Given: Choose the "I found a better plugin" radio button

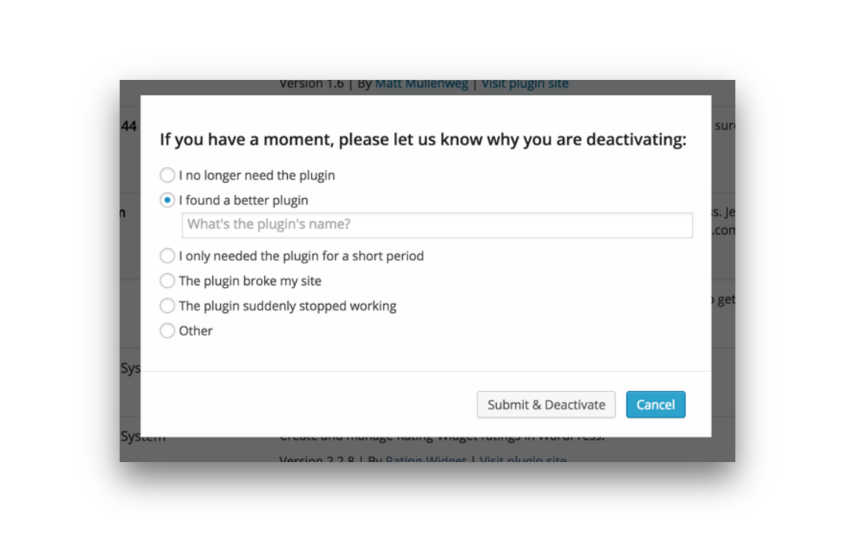Looking at the screenshot, I should [x=167, y=200].
